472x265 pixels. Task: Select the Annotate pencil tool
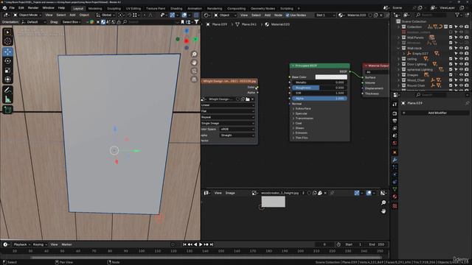pyautogui.click(x=8, y=90)
